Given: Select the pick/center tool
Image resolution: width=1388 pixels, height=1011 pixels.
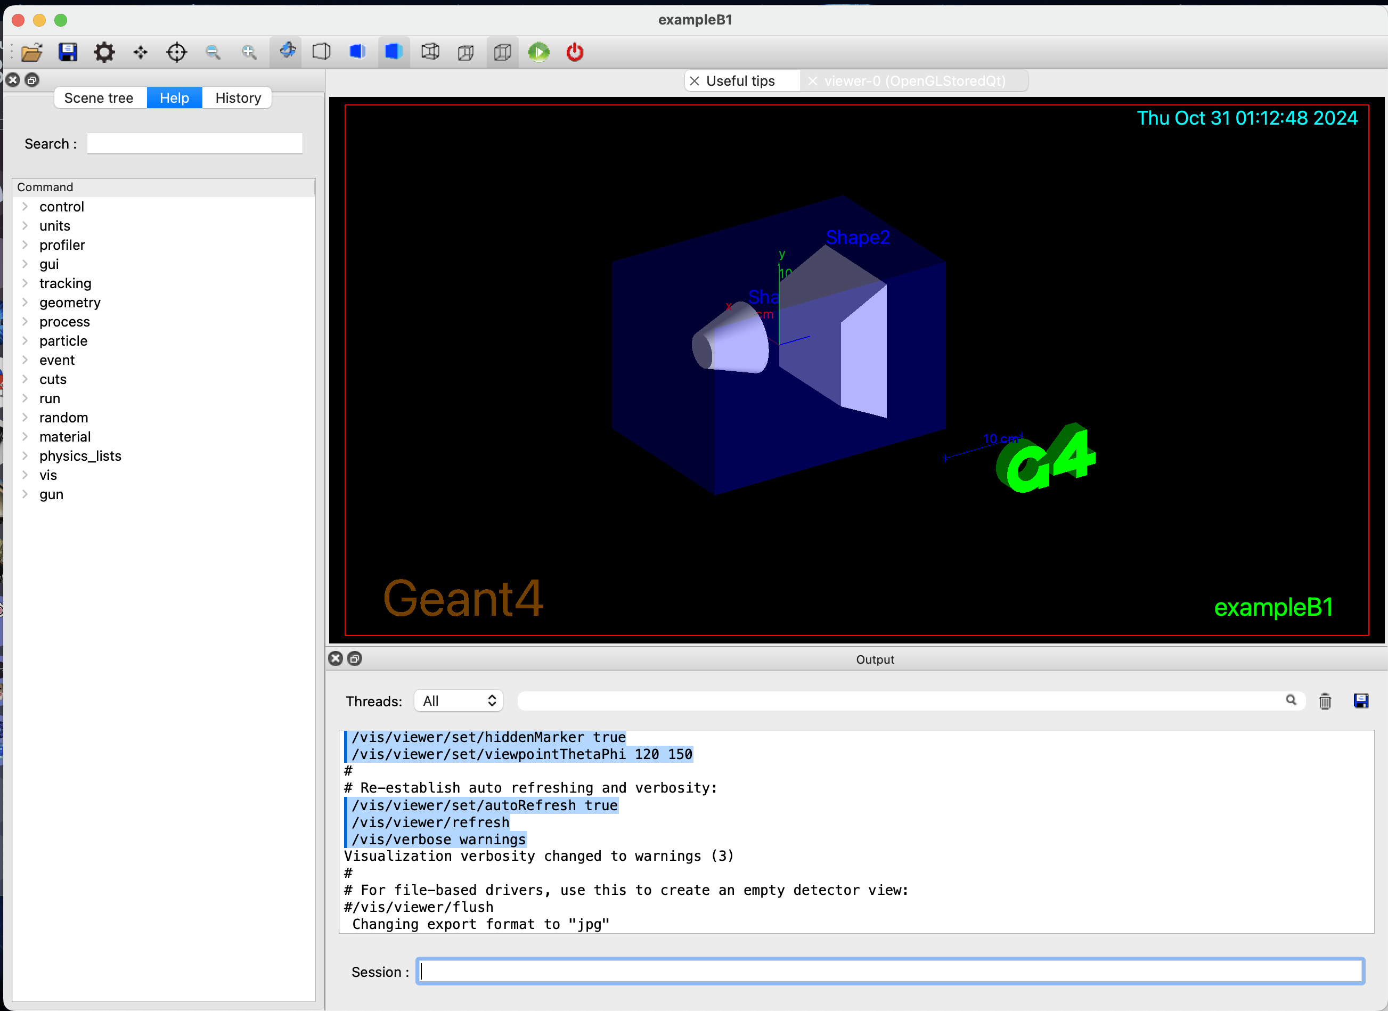Looking at the screenshot, I should click(x=176, y=52).
